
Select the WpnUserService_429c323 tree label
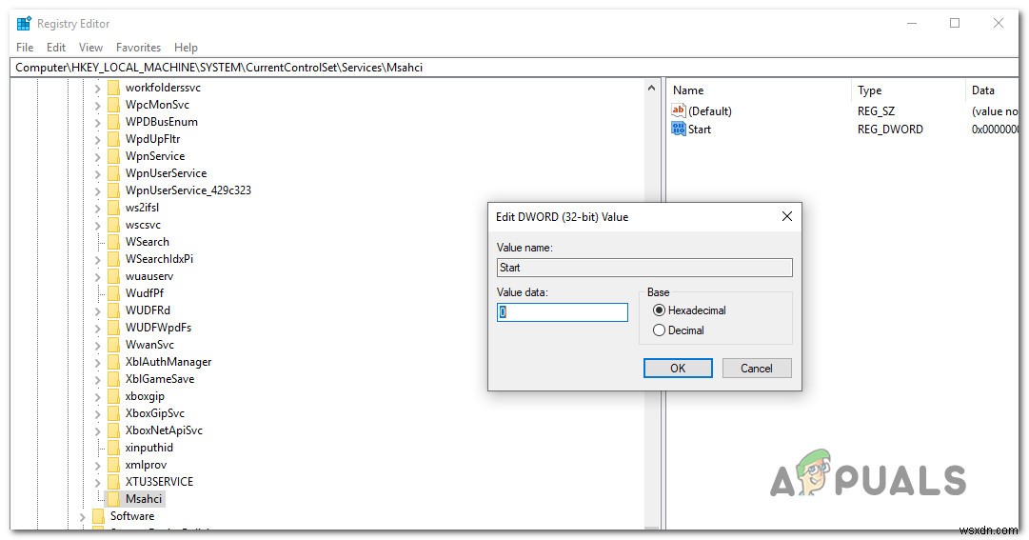(188, 190)
